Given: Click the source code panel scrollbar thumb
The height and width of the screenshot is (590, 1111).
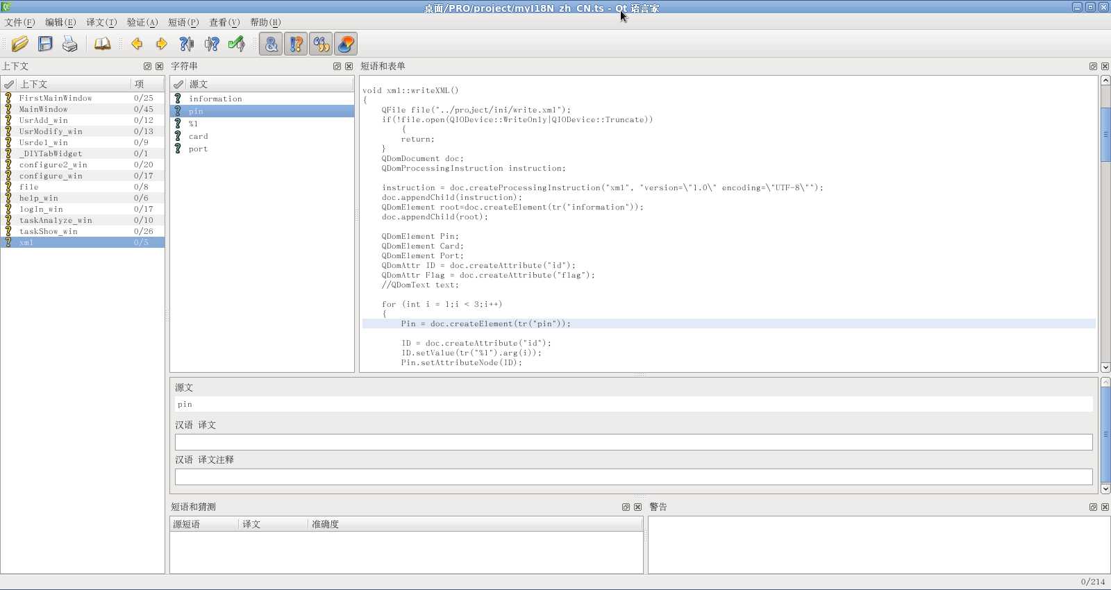Looking at the screenshot, I should click(1105, 135).
